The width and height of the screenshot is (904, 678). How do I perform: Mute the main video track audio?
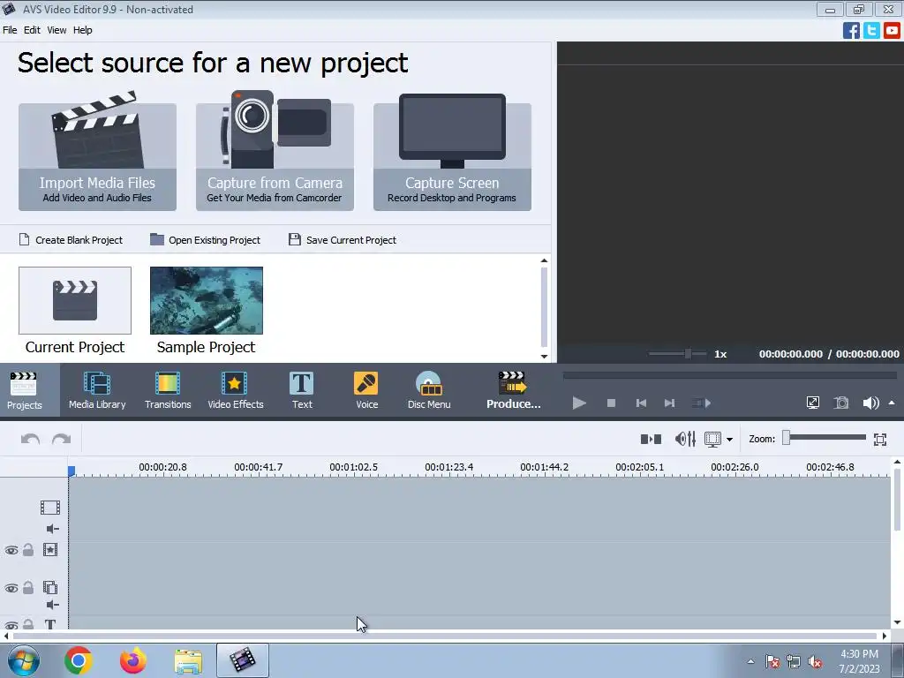(x=52, y=529)
